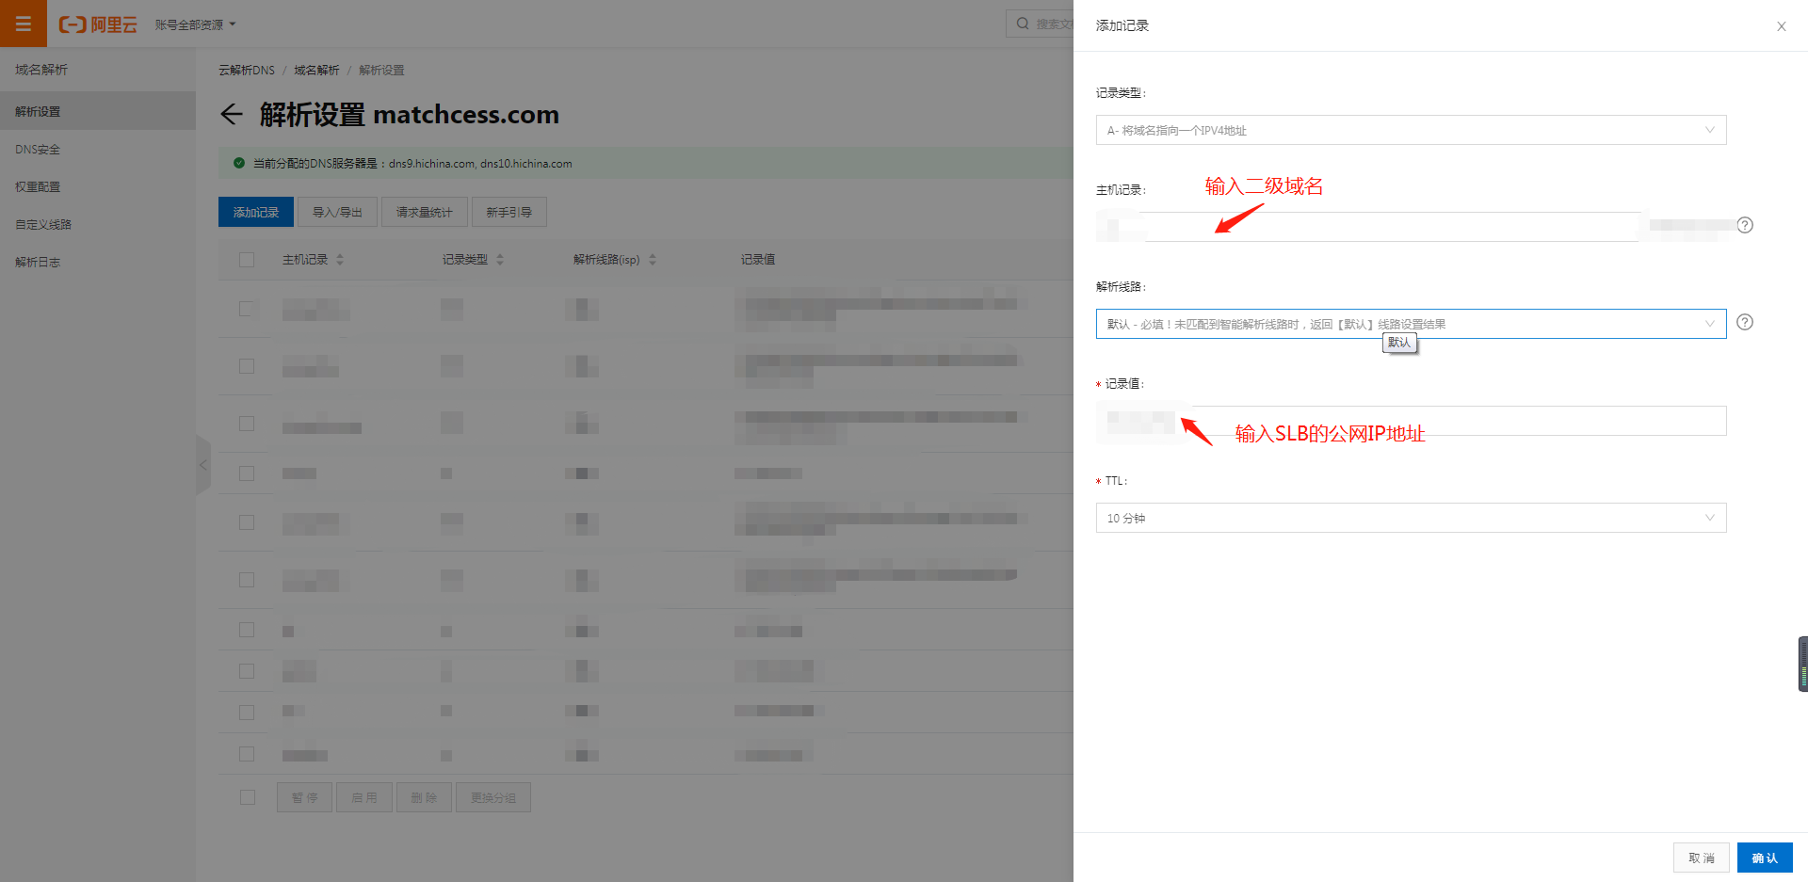This screenshot has height=882, width=1808.
Task: Open the TTL dropdown showing 10 分钟
Action: [x=1410, y=518]
